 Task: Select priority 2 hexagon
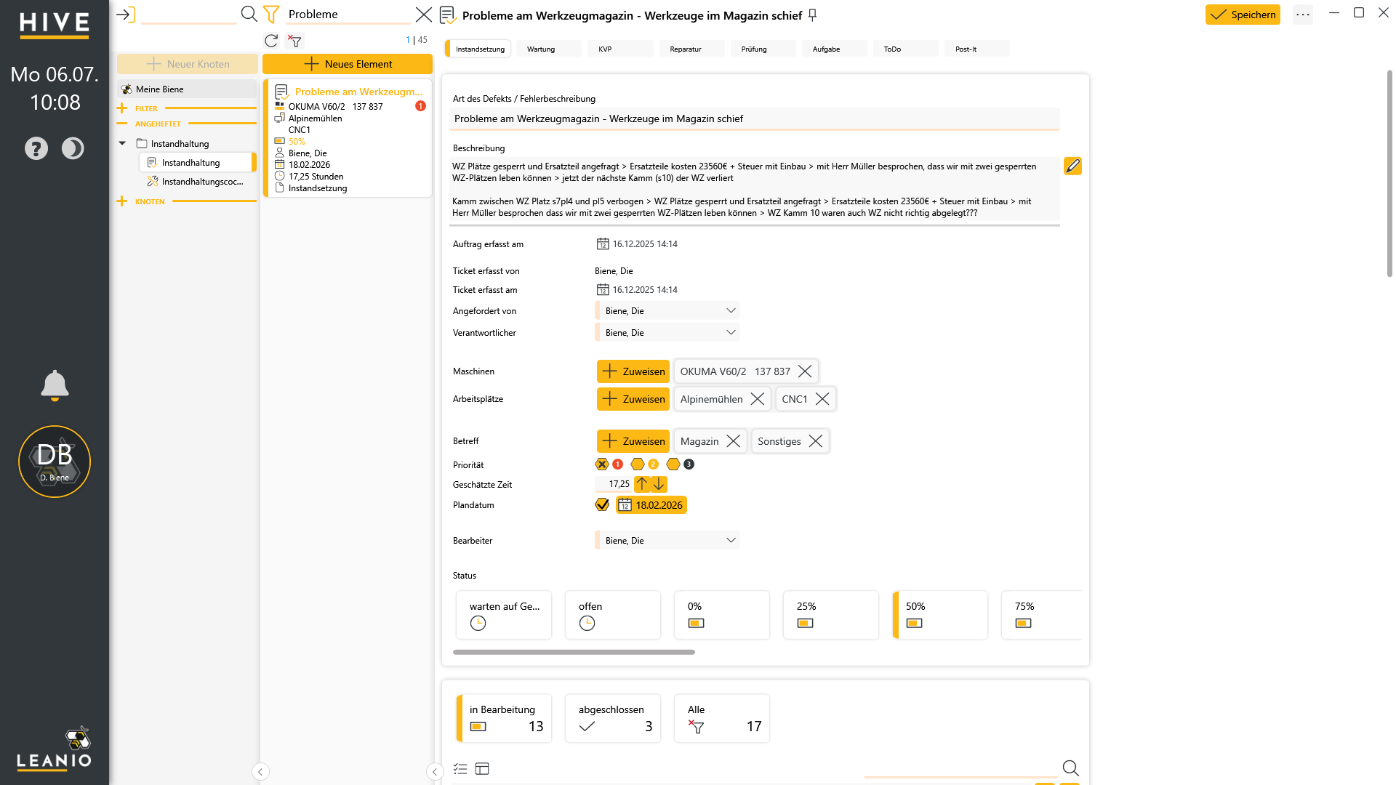click(638, 464)
